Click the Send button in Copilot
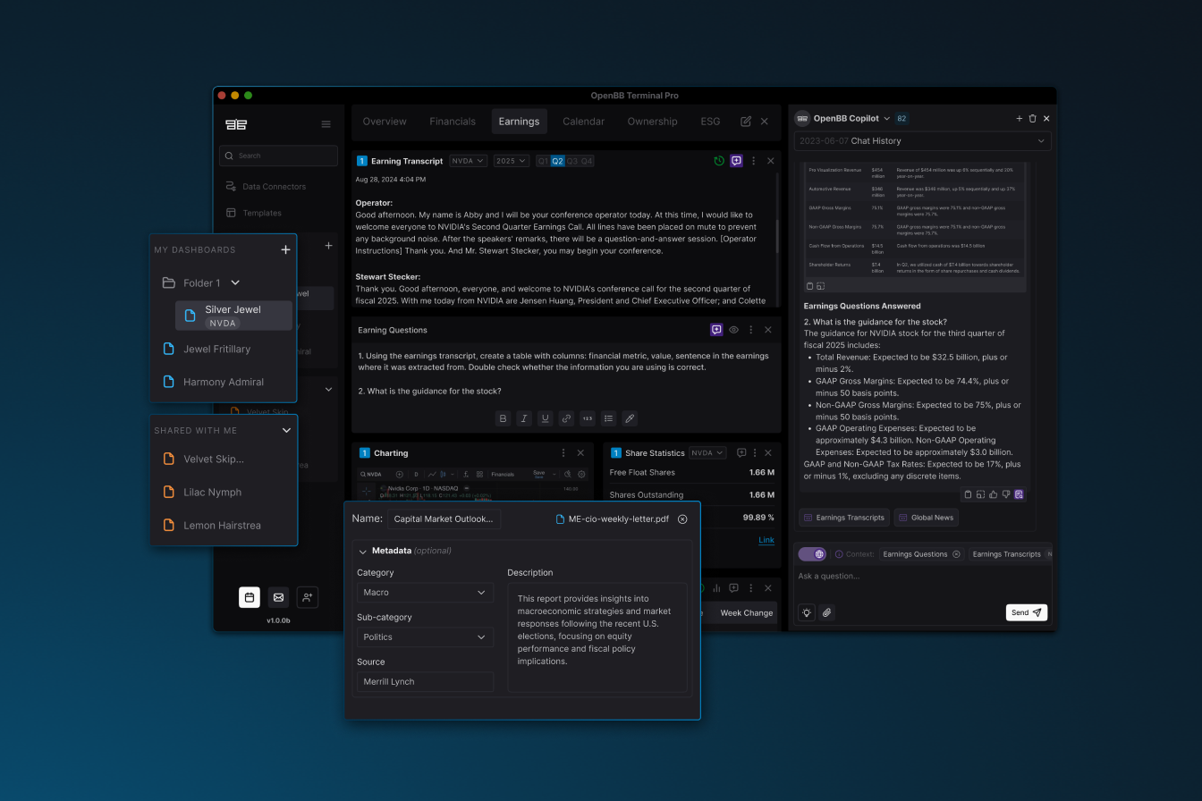 click(1026, 612)
